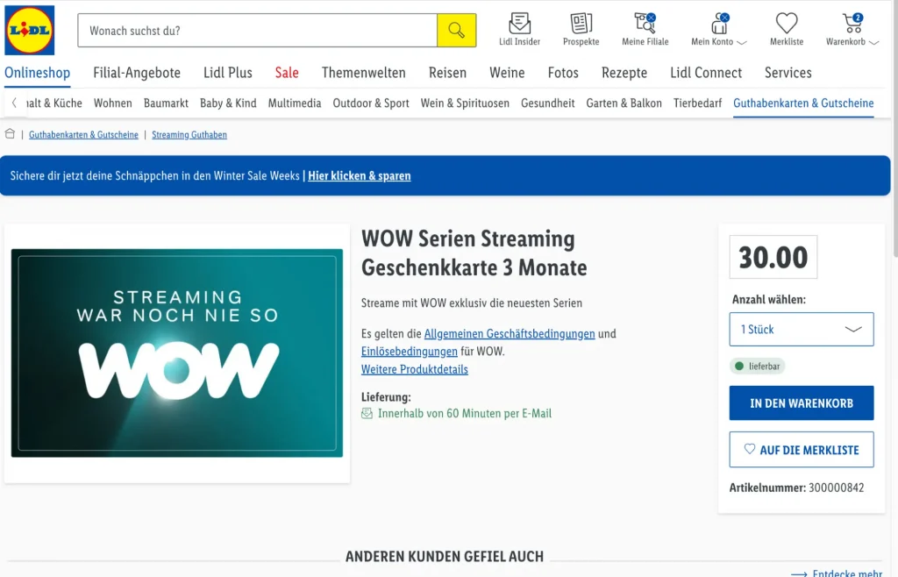Expand the Mein Konto account menu
This screenshot has width=898, height=577.
[x=718, y=29]
